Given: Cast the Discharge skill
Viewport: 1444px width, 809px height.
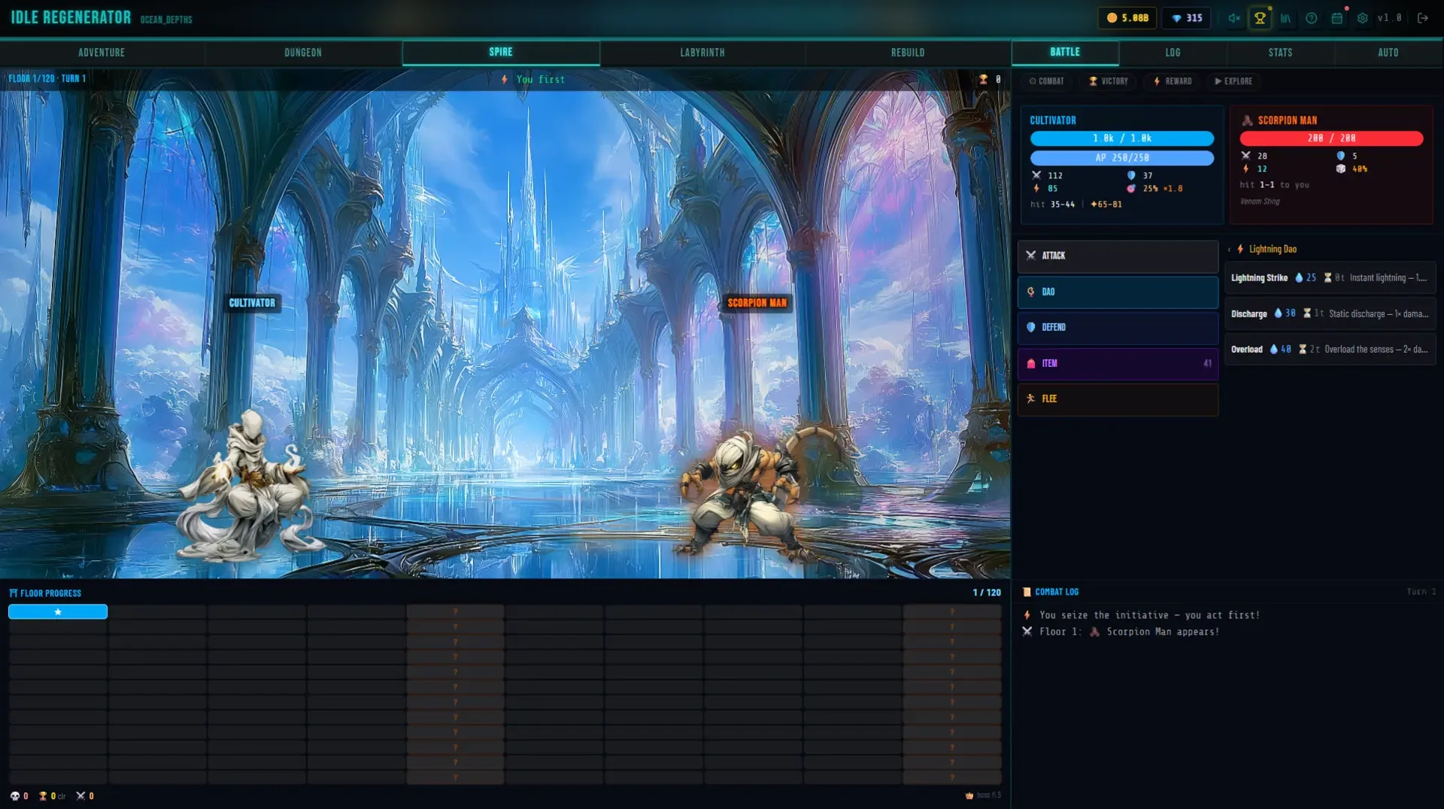Looking at the screenshot, I should (1330, 314).
